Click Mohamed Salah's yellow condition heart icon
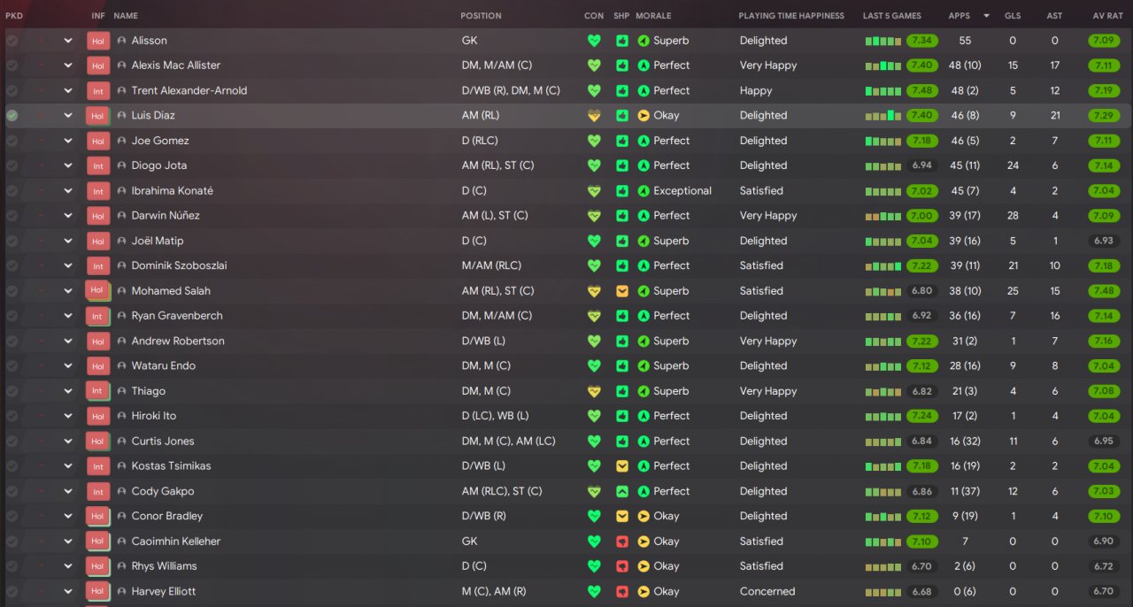Image resolution: width=1133 pixels, height=607 pixels. pos(594,291)
